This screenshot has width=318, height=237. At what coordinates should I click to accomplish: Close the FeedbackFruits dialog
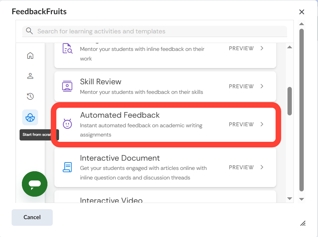pos(302,12)
